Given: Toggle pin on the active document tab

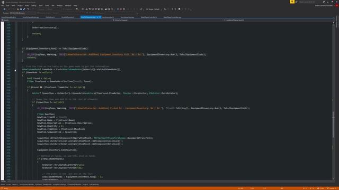Looking at the screenshot, I should click(97, 17).
